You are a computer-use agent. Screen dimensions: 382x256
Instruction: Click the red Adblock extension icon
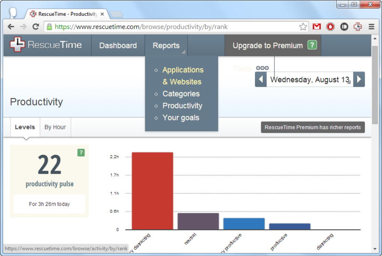pos(330,27)
